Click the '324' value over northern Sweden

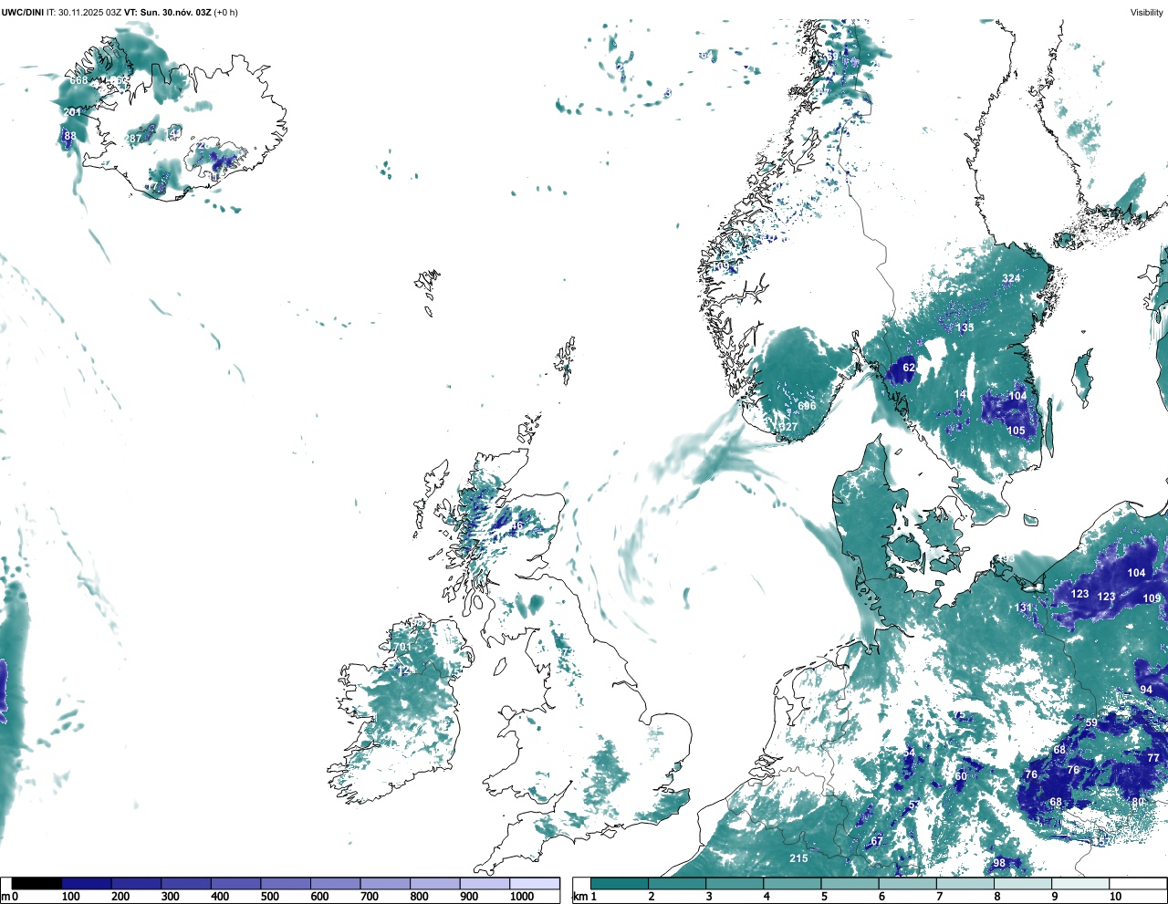pos(1011,278)
